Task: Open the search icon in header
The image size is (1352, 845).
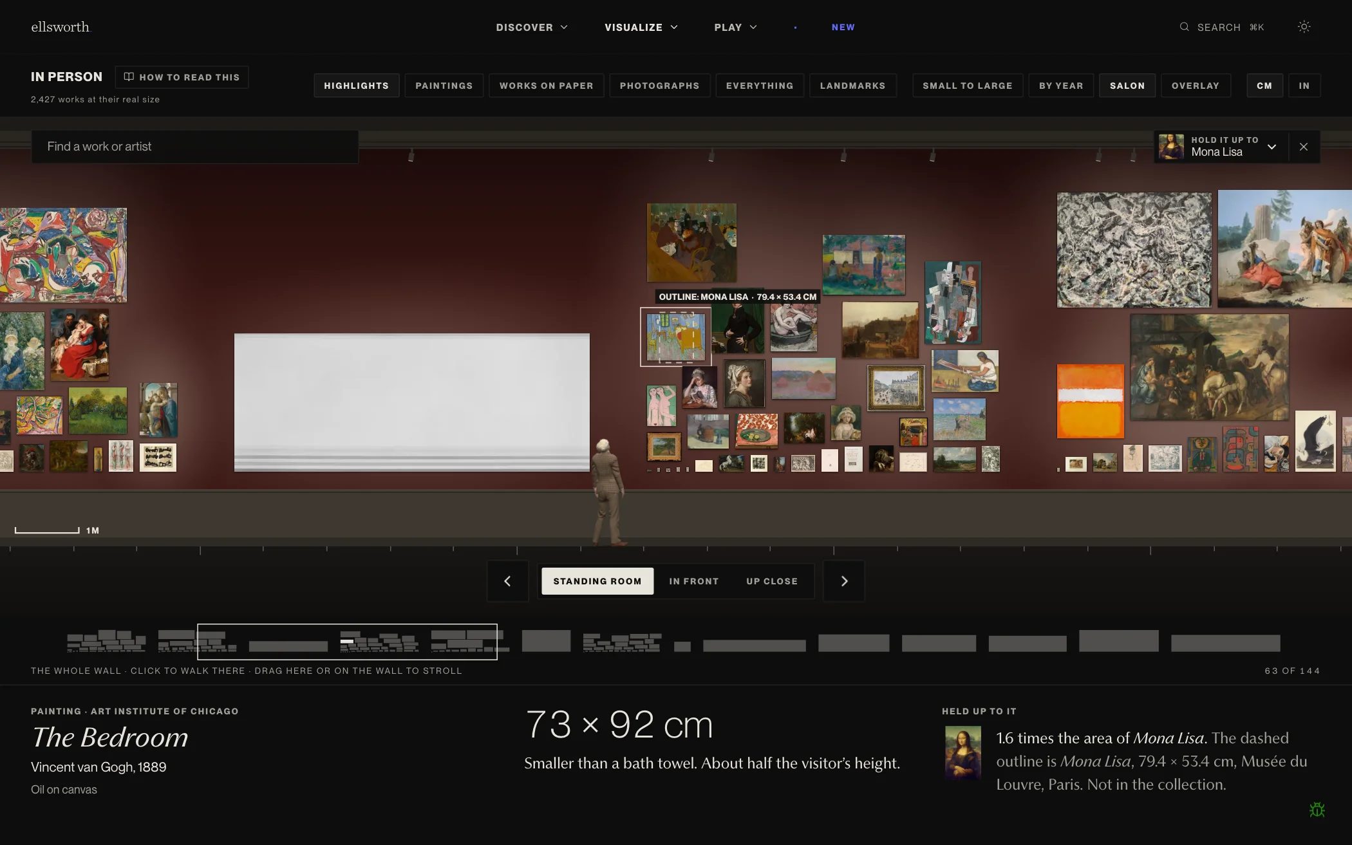Action: 1184,27
